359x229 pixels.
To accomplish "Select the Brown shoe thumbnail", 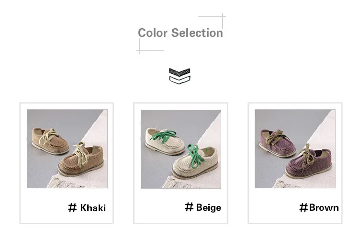I will tap(295, 149).
